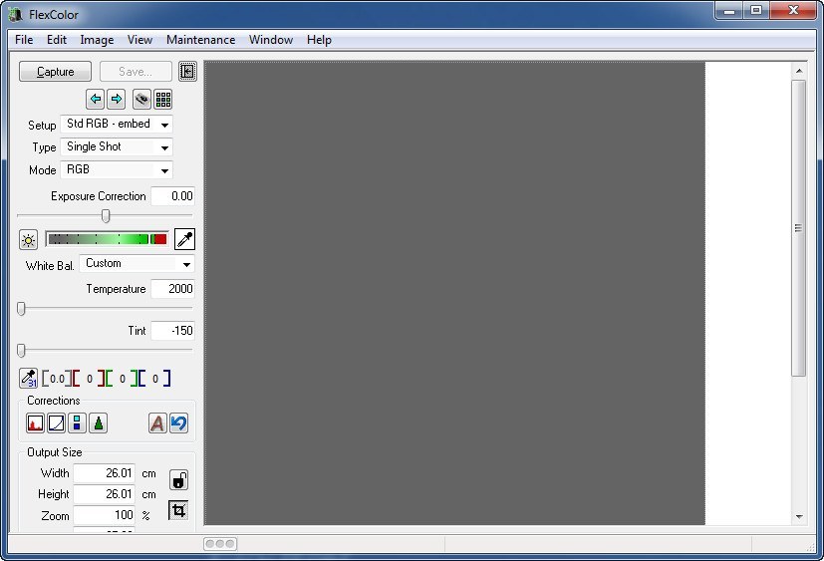Viewport: 824px width, 561px height.
Task: Toggle the proportions lock icon
Action: 178,480
